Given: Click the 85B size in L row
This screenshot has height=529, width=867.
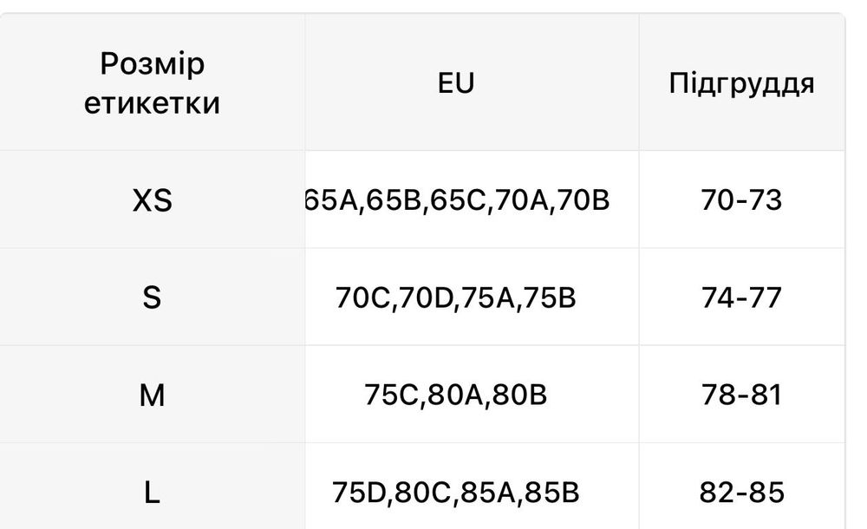Looking at the screenshot, I should coord(548,493).
